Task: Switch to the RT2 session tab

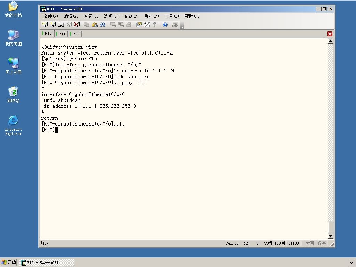Action: pos(75,34)
